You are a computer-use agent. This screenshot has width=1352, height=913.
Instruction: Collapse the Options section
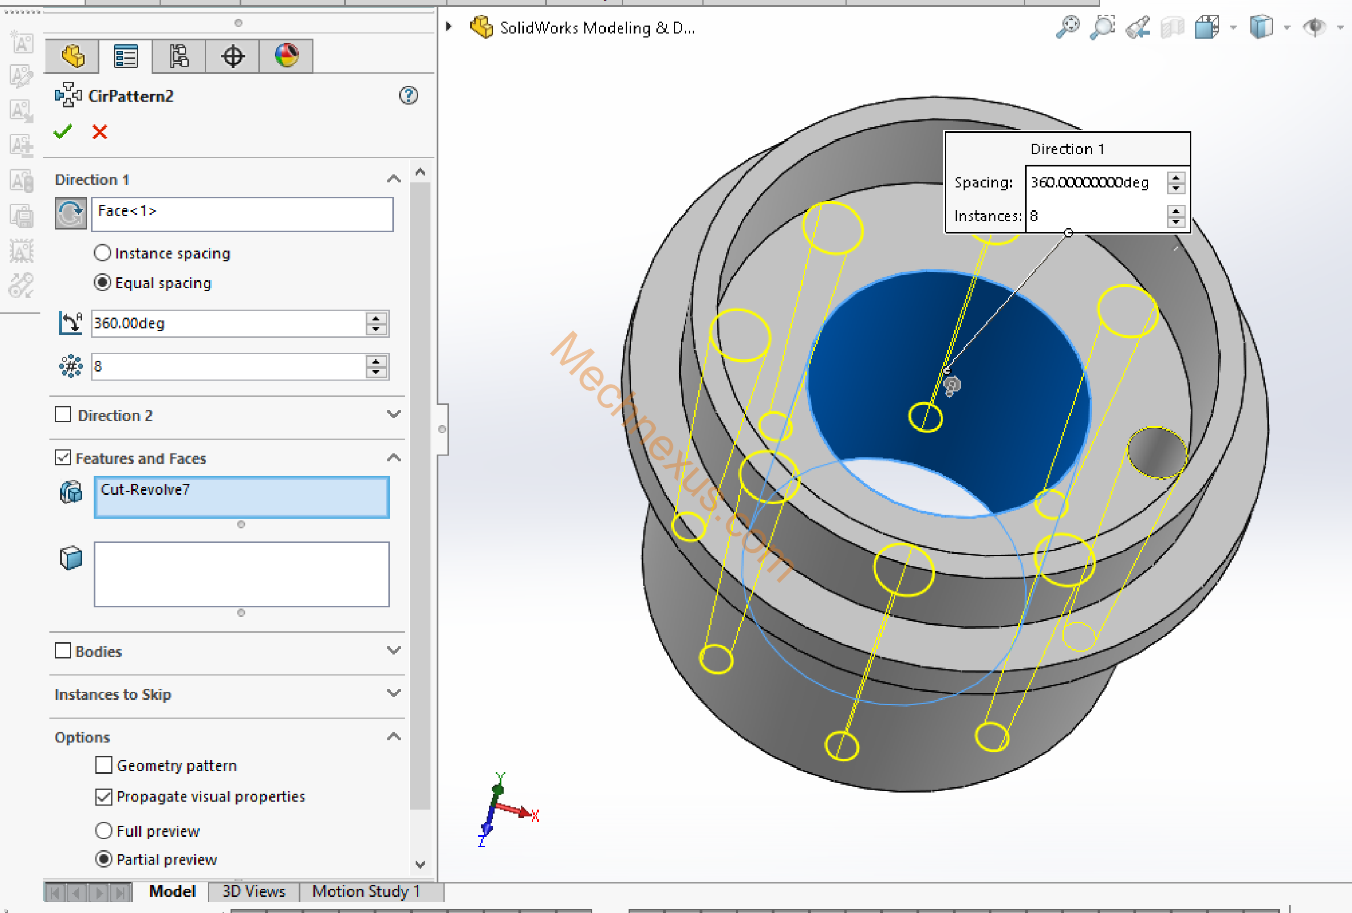[394, 737]
